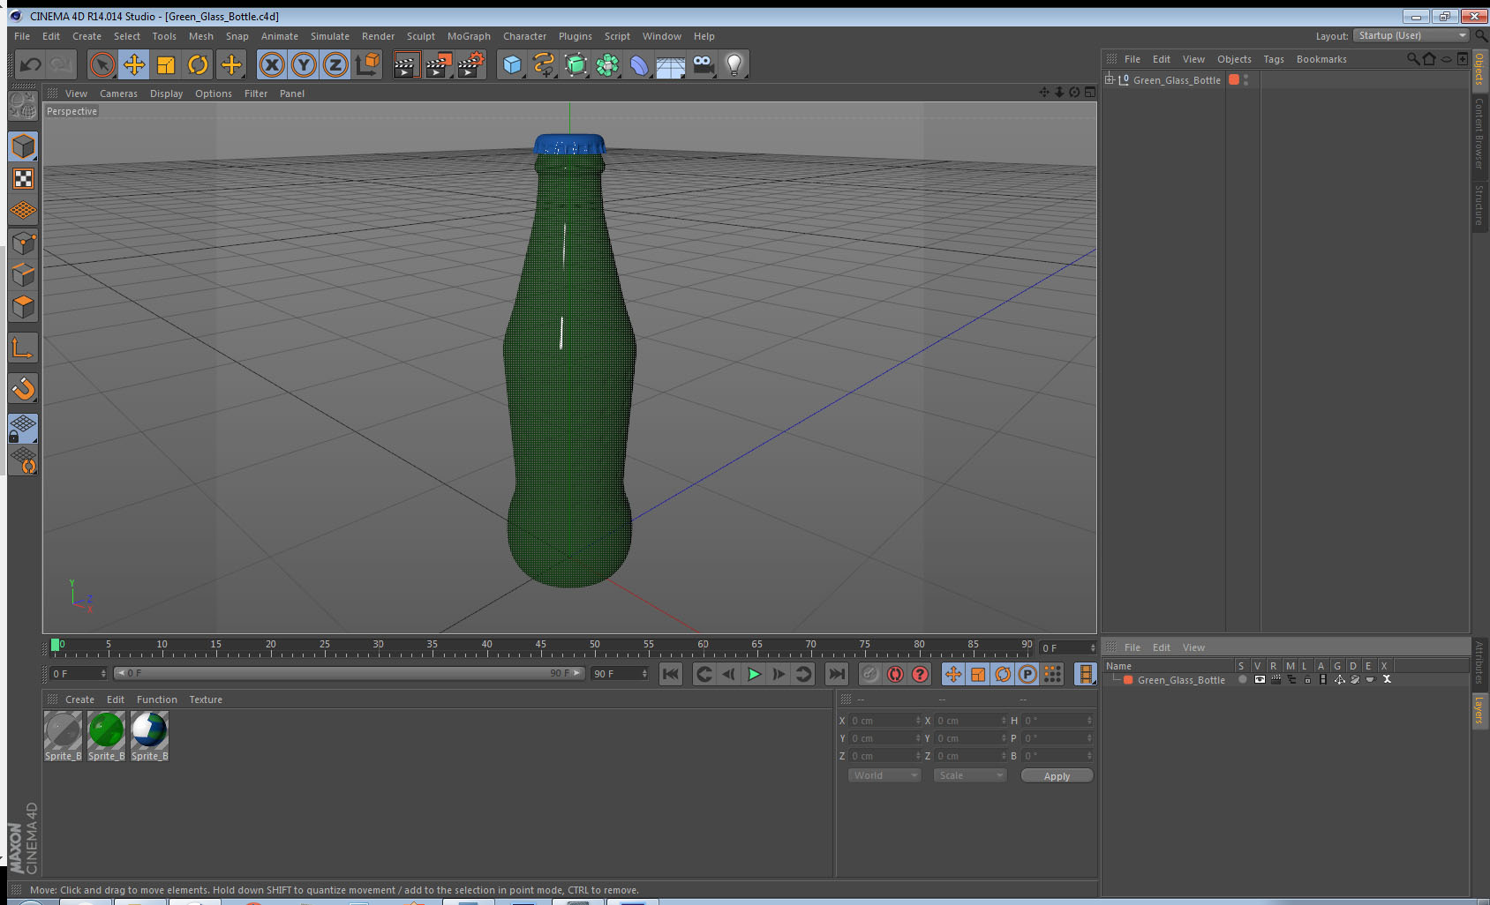This screenshot has width=1490, height=905.
Task: Open the Structure side tab
Action: click(x=1479, y=206)
